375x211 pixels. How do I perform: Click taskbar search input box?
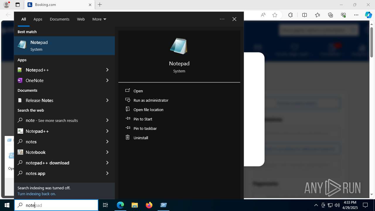[56, 205]
